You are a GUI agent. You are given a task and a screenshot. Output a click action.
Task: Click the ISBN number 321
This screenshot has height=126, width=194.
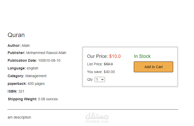(21, 91)
